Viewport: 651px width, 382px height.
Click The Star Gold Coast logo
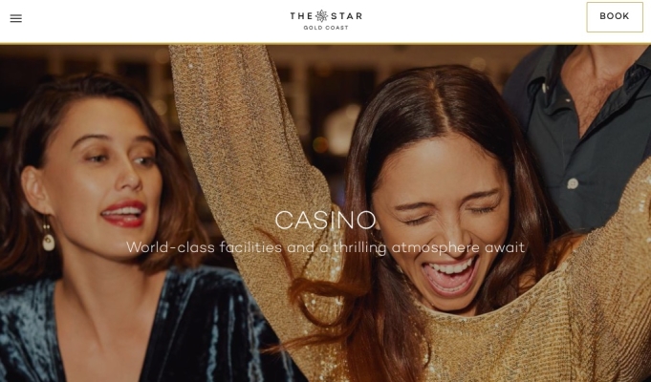point(326,20)
